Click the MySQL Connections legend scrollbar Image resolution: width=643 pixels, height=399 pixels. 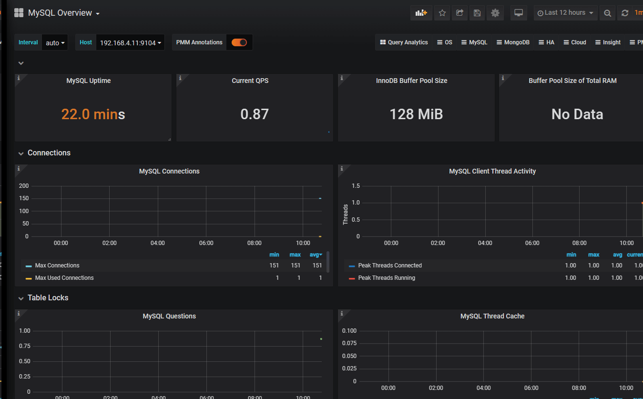coord(328,262)
